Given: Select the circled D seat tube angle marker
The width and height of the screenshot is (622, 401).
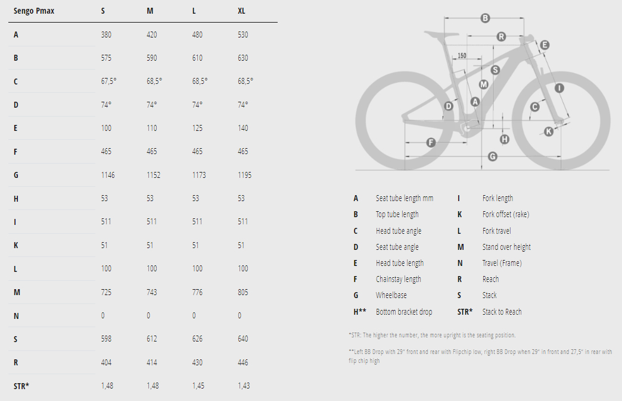Looking at the screenshot, I should 449,106.
